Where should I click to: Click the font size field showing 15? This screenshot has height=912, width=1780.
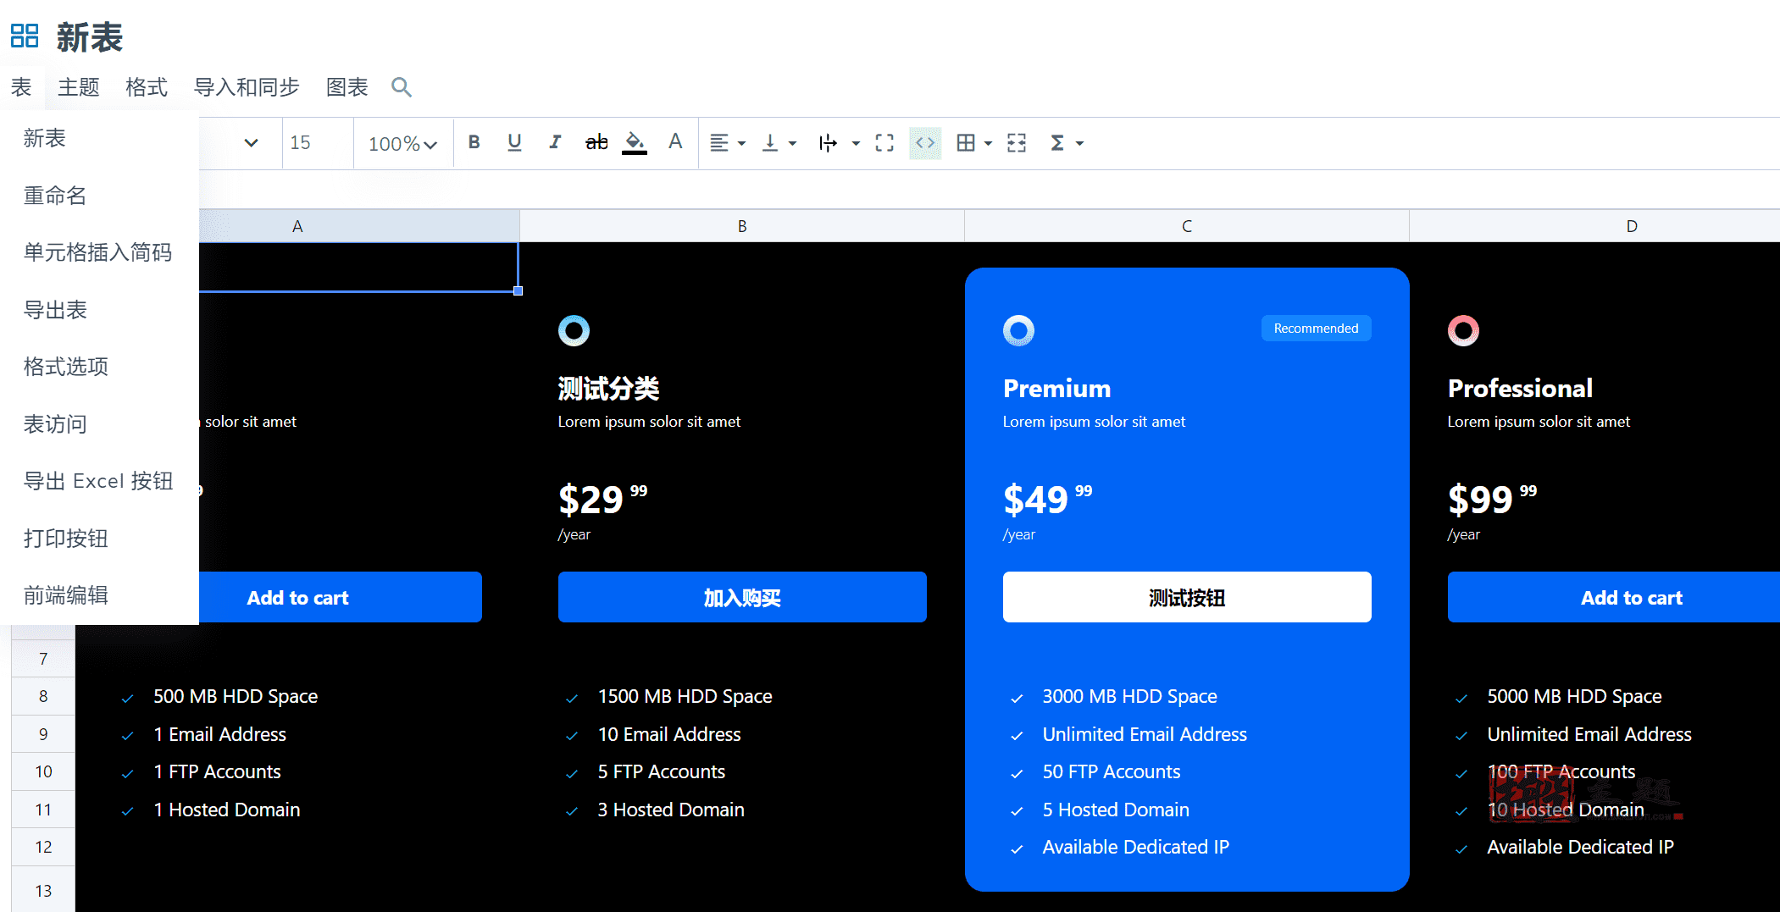pos(318,142)
